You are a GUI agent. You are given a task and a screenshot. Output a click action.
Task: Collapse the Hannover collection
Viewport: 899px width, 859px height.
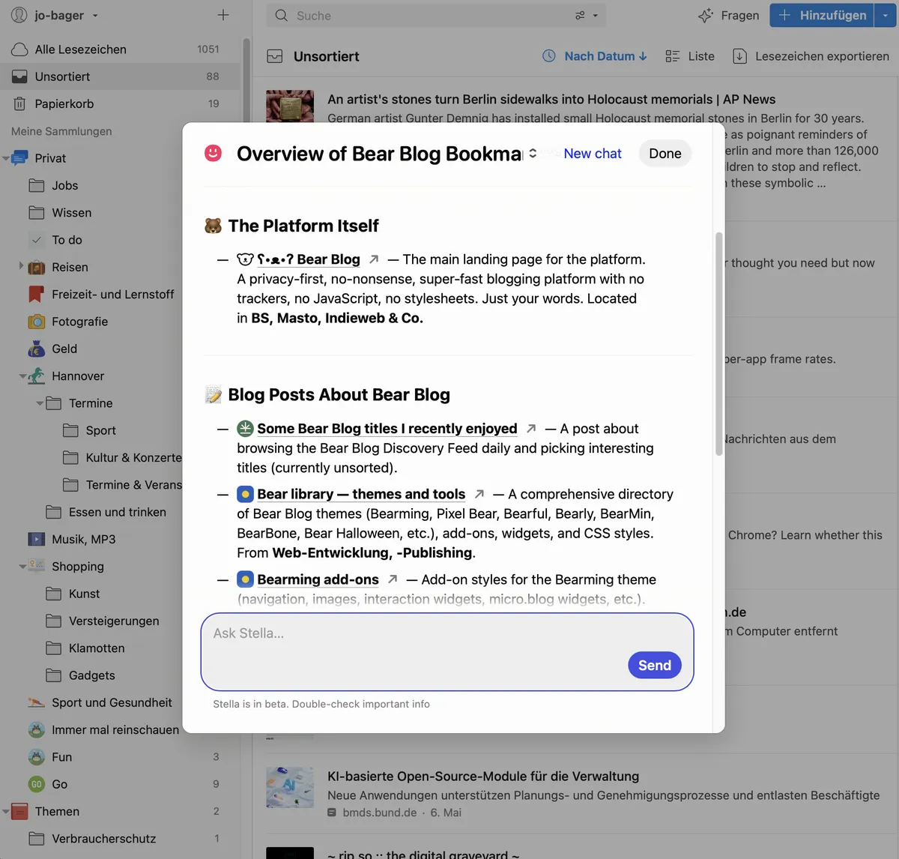point(23,376)
